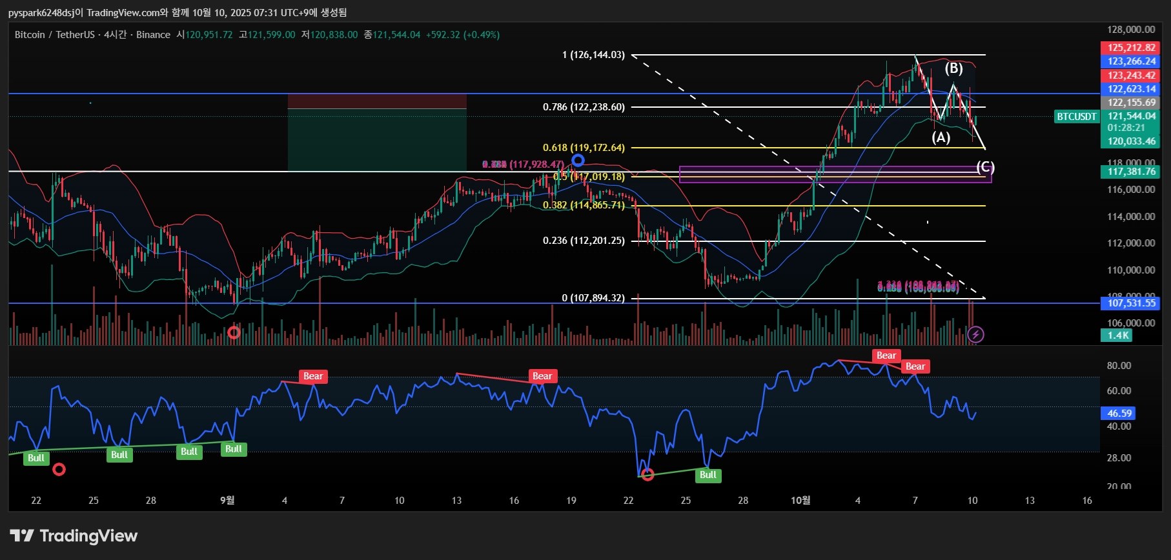Click the Bull label near September 26
Viewport: 1171px width, 560px height.
tap(708, 475)
